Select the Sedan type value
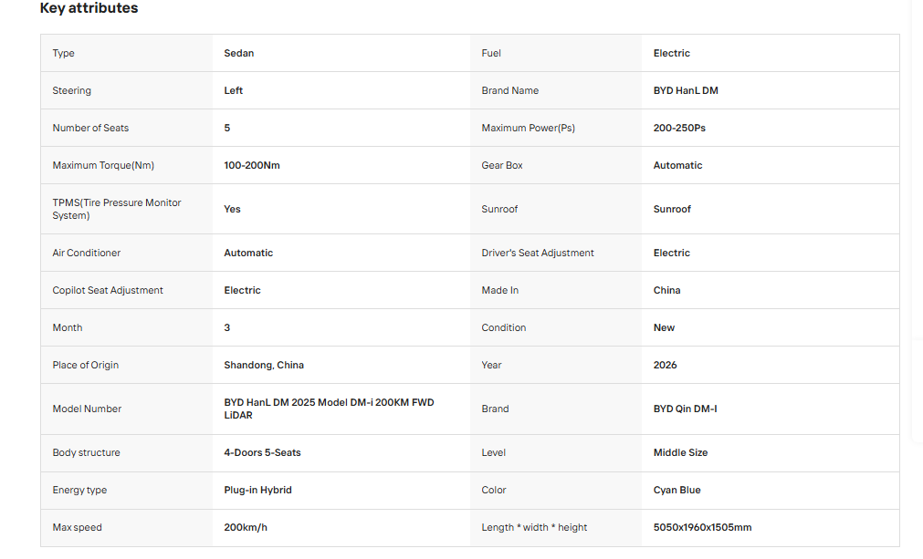Screen dimensions: 923x559 pos(239,53)
